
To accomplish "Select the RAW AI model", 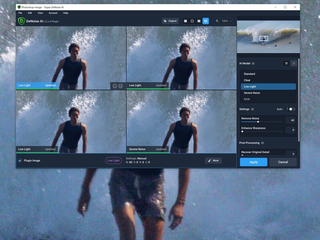I will coord(268,99).
